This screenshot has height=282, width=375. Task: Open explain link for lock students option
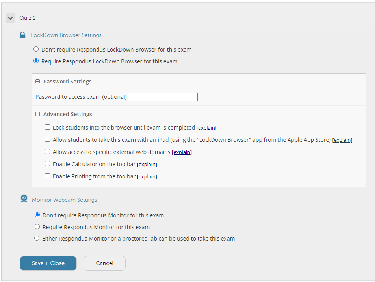(x=206, y=128)
